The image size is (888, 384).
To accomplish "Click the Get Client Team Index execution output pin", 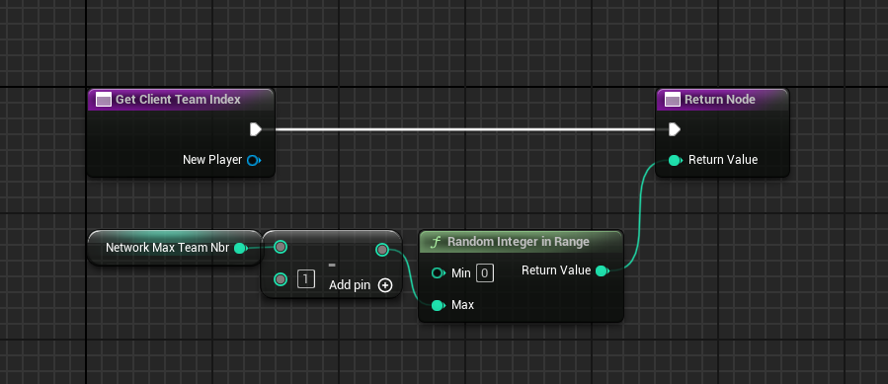I will (x=256, y=129).
